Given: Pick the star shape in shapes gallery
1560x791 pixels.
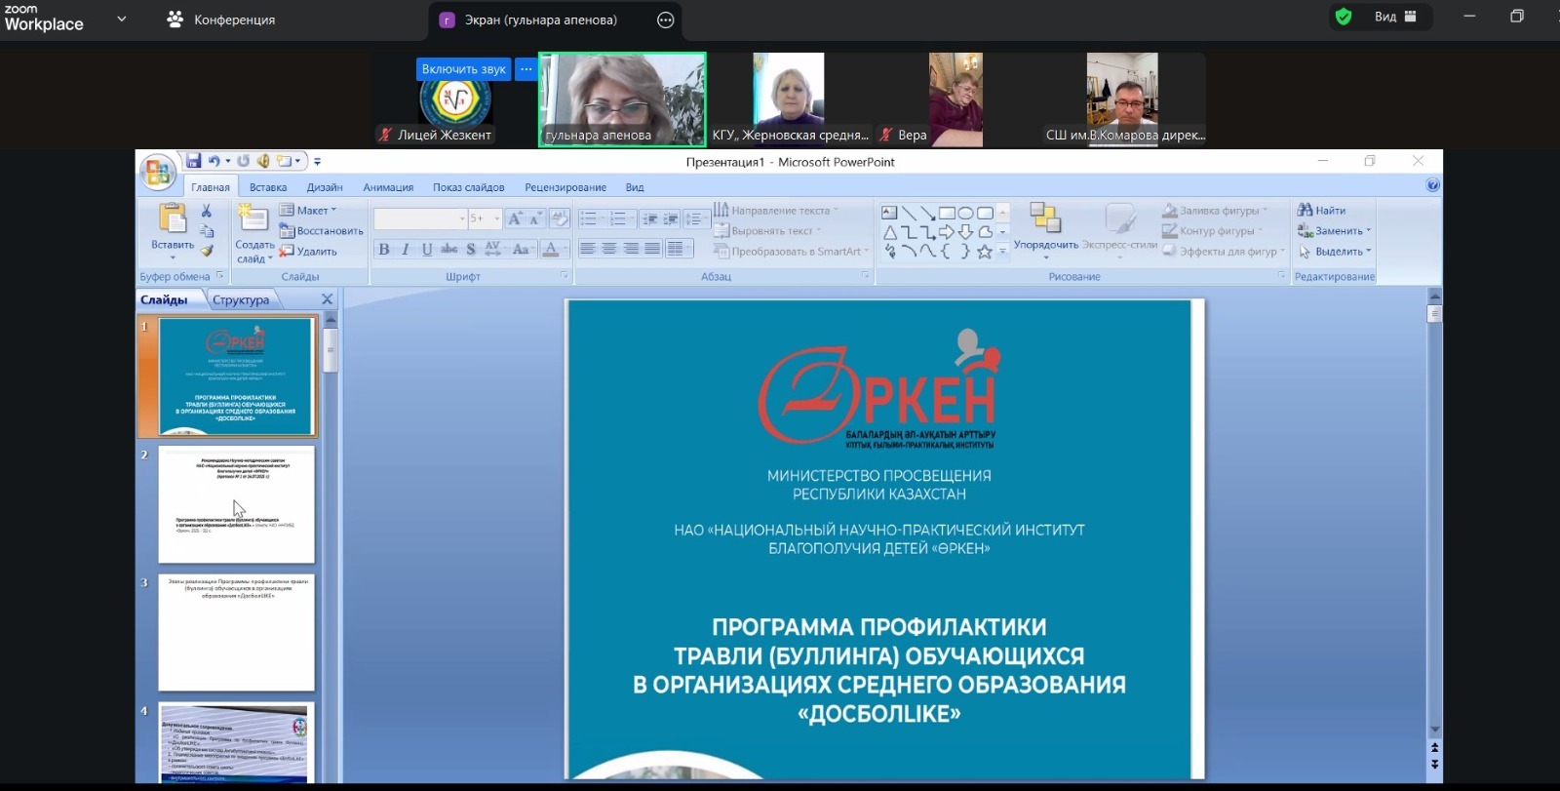Looking at the screenshot, I should point(985,252).
